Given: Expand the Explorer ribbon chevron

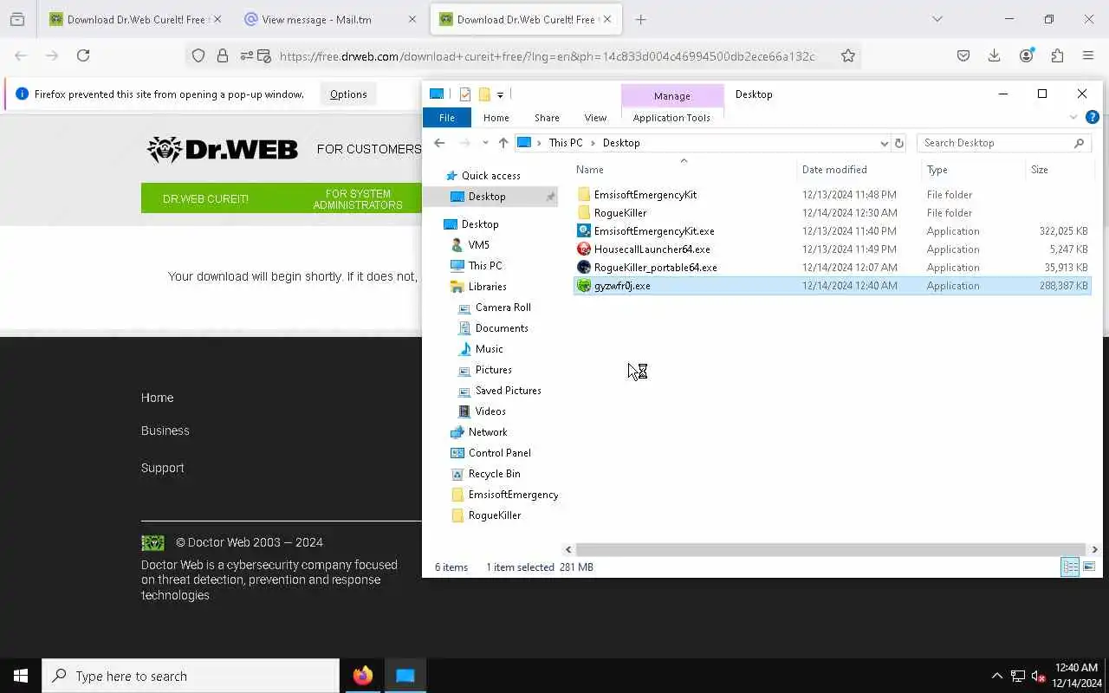Looking at the screenshot, I should click(1073, 117).
